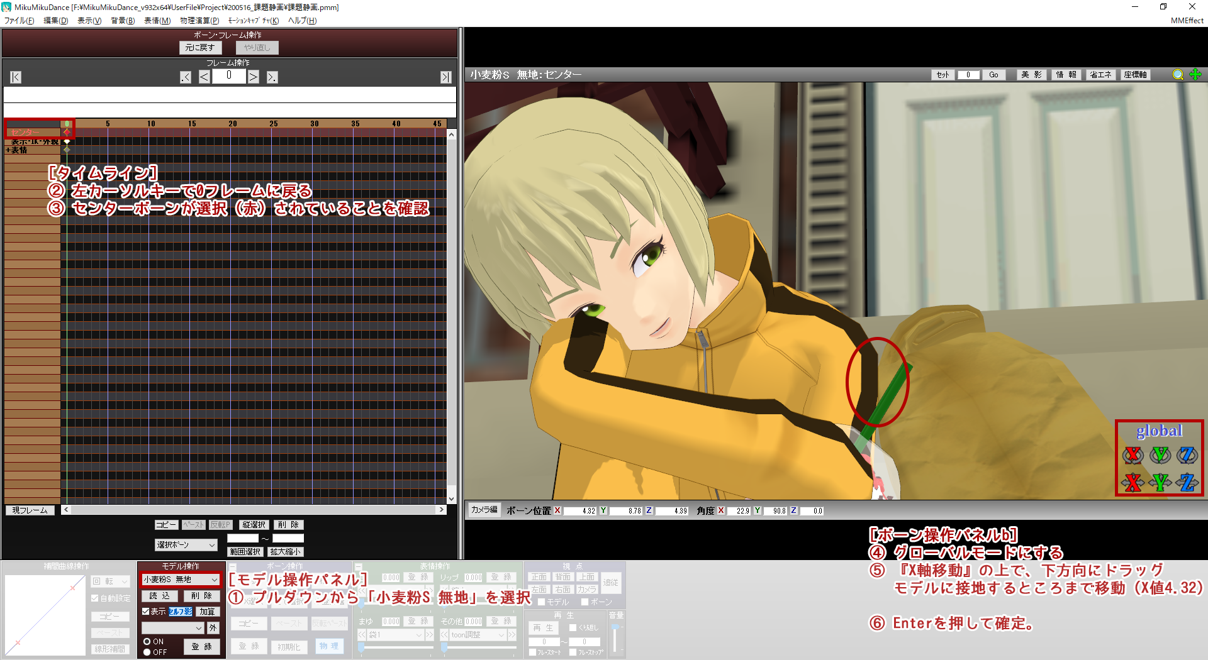1208x660 pixels.
Task: Jump to first frame in timeline
Action: coord(16,77)
